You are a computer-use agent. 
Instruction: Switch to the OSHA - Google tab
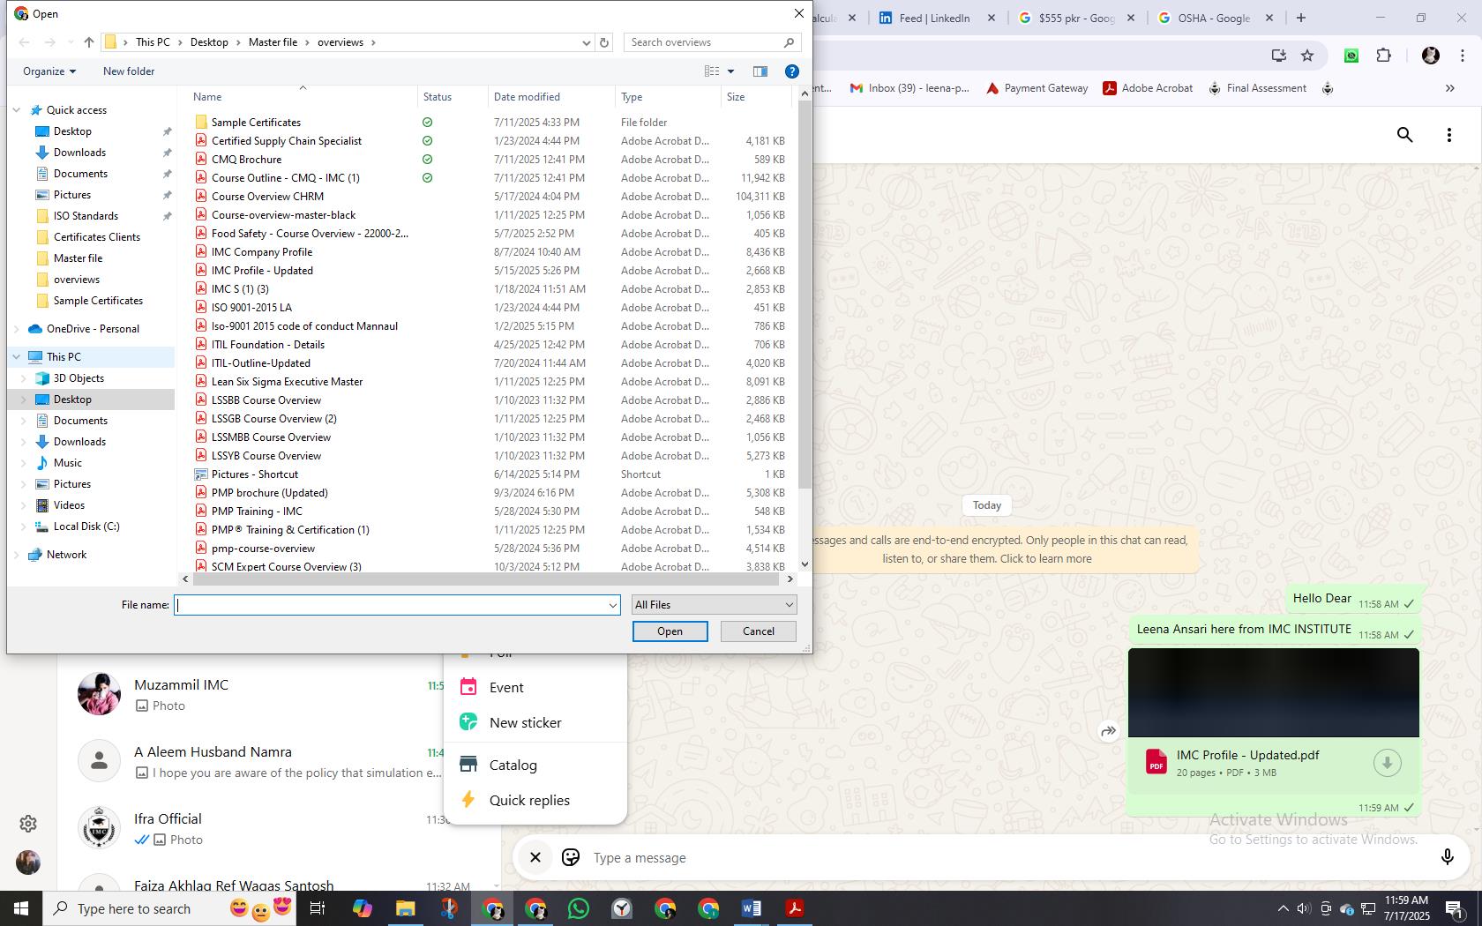point(1216,18)
